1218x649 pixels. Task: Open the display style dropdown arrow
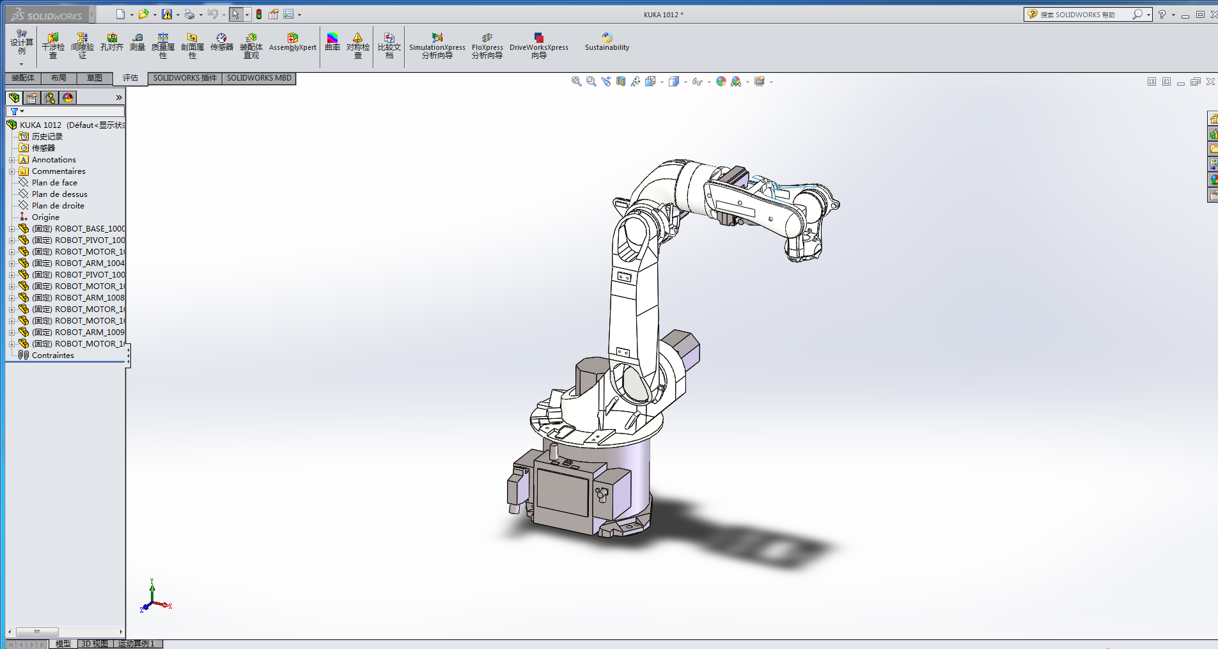685,81
